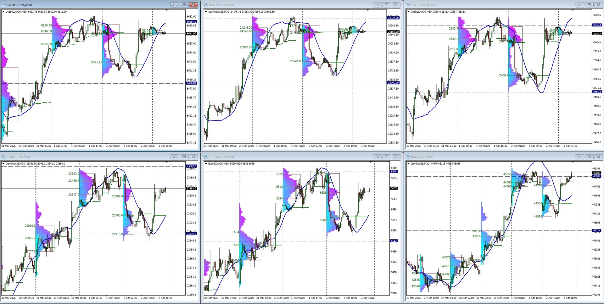The image size is (604, 304).
Task: Click the Usa500Jun26 chart window icon
Action: (x=3, y=5)
